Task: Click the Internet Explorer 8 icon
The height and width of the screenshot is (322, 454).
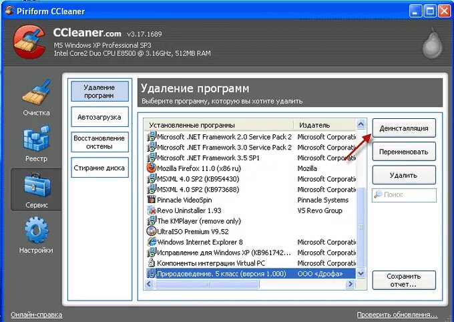Action: click(151, 242)
